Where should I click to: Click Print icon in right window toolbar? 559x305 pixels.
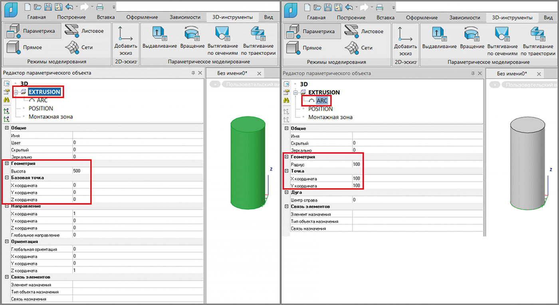coord(379,7)
